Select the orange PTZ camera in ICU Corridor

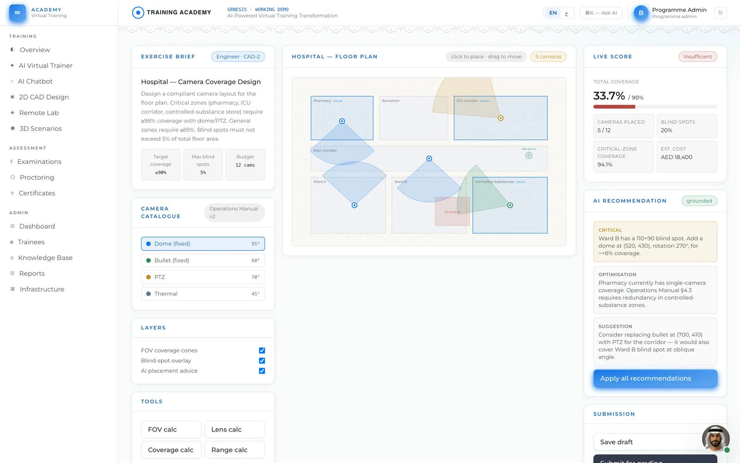500,118
